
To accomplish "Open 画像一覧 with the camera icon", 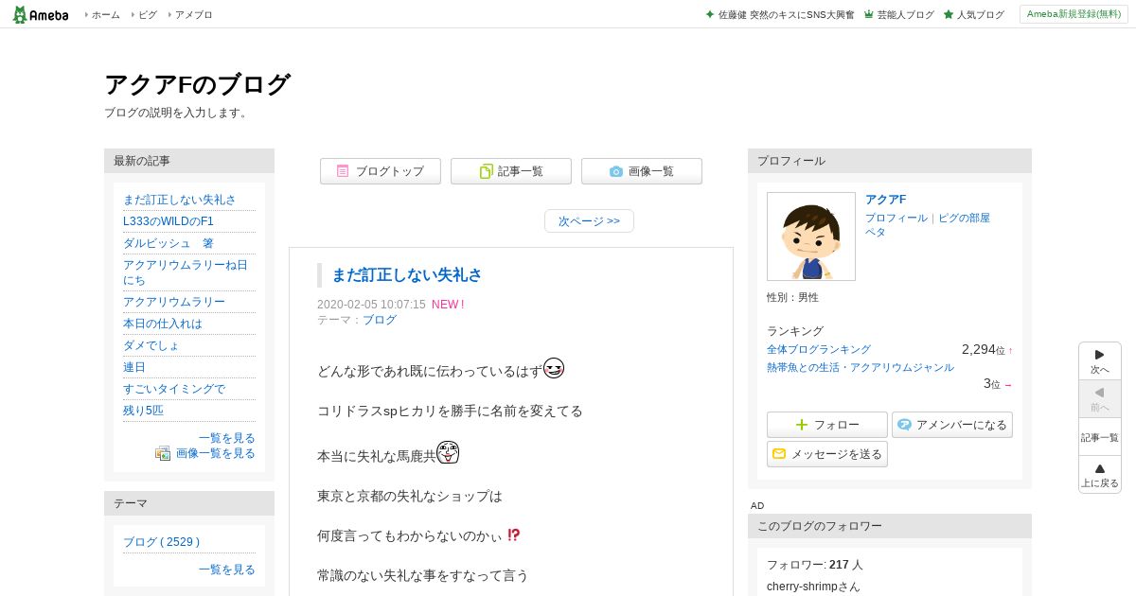I will (642, 171).
